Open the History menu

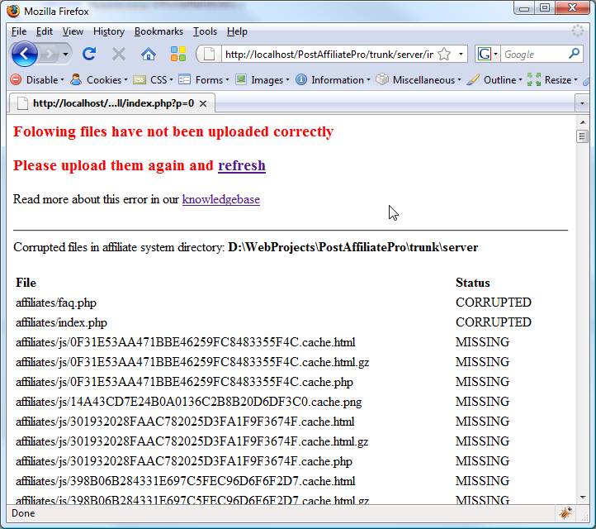(x=109, y=31)
